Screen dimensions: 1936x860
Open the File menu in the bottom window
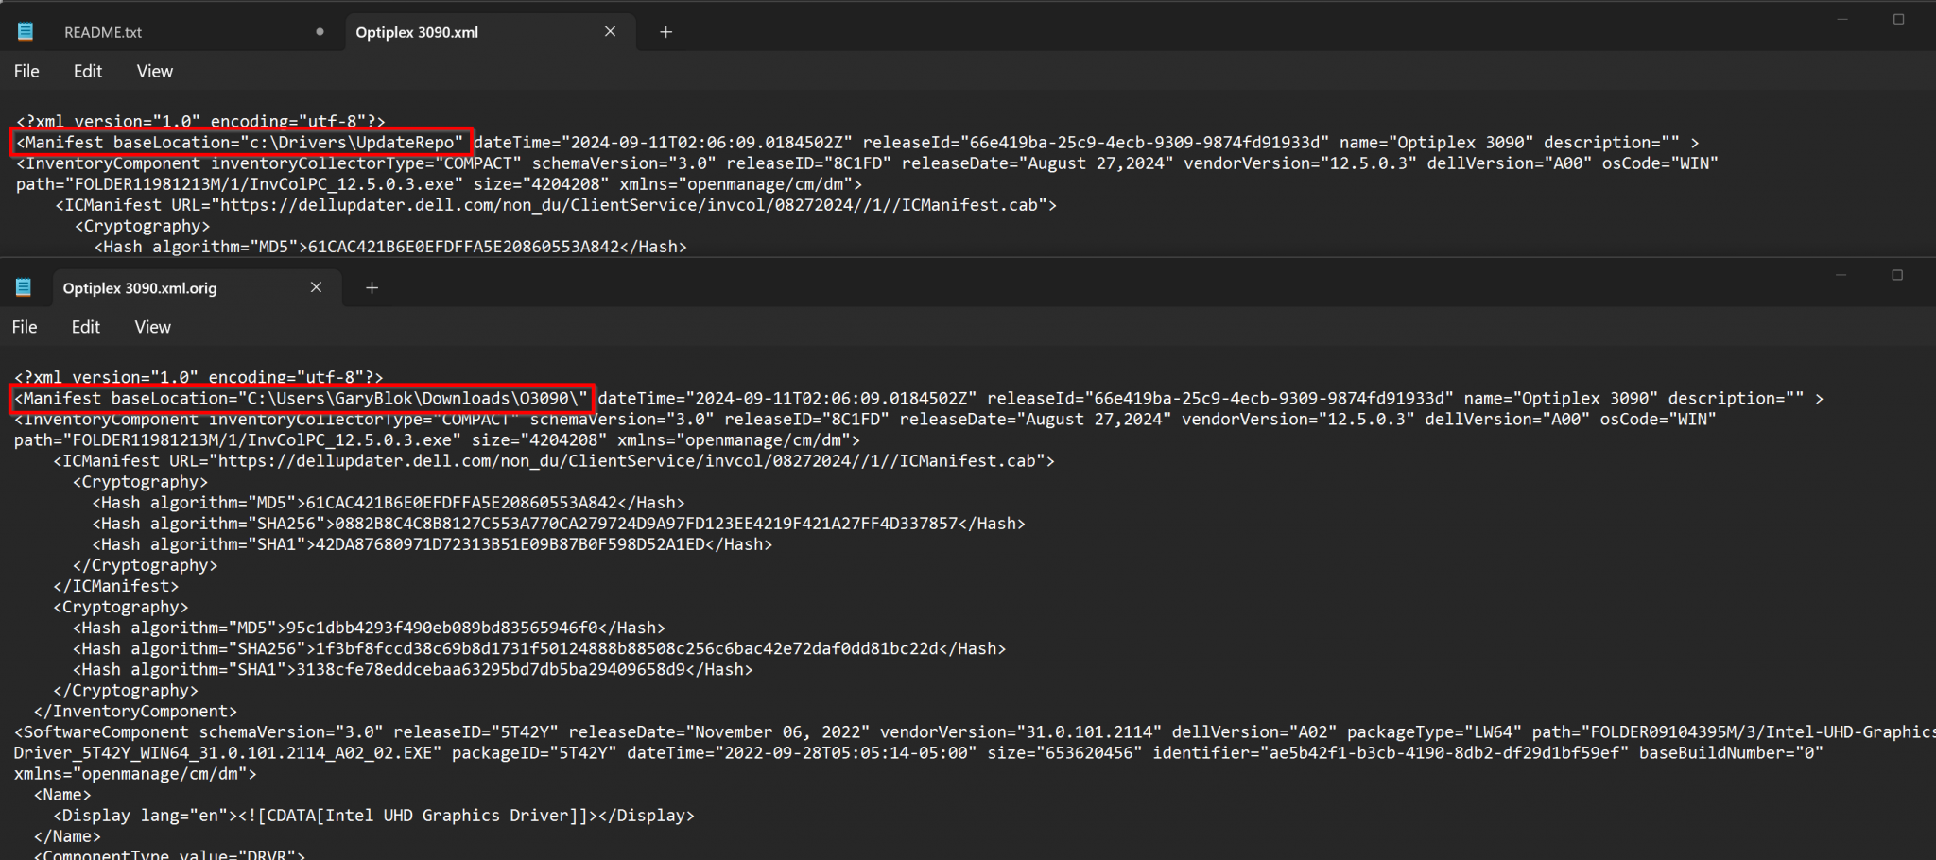(25, 327)
